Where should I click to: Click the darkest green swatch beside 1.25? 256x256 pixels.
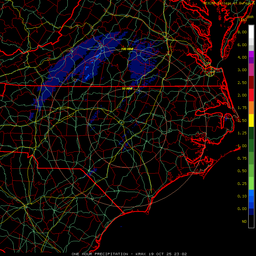tap(251, 133)
